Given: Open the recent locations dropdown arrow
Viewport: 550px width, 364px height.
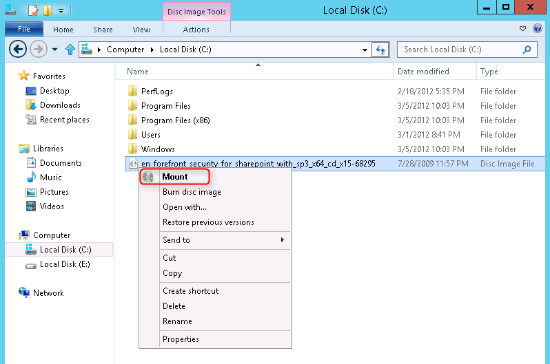Looking at the screenshot, I should coord(54,50).
